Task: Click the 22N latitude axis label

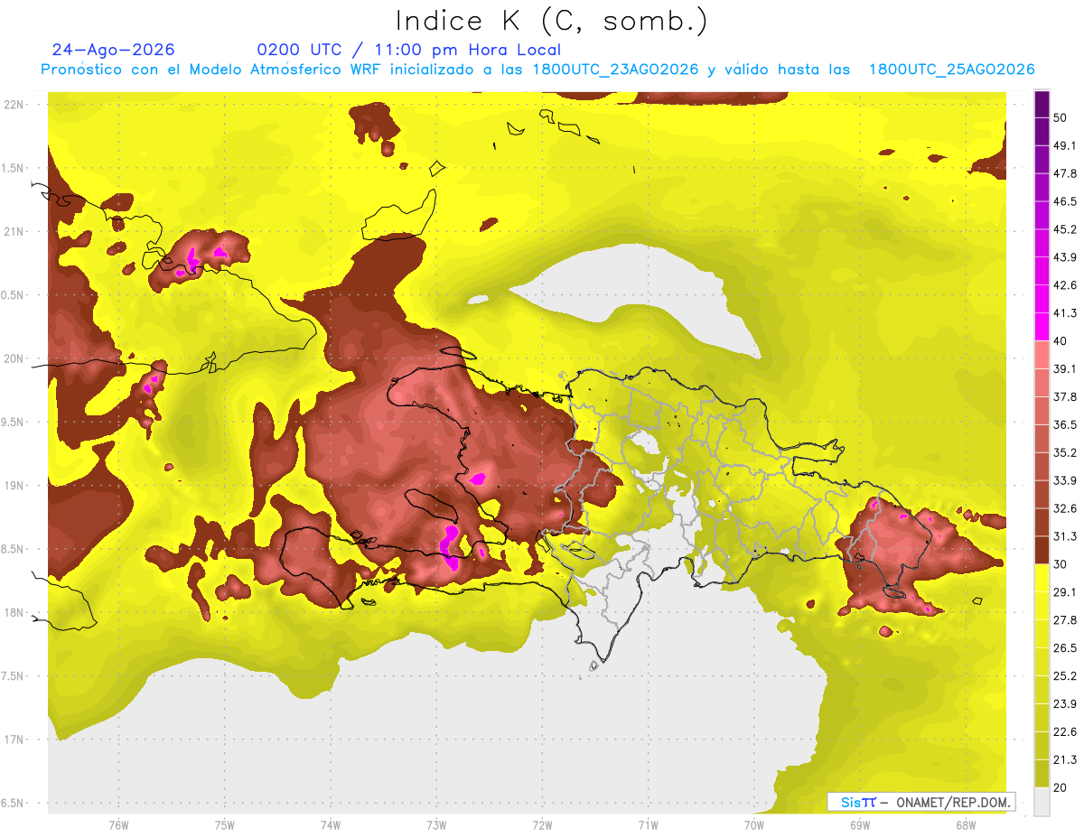Action: [x=14, y=104]
